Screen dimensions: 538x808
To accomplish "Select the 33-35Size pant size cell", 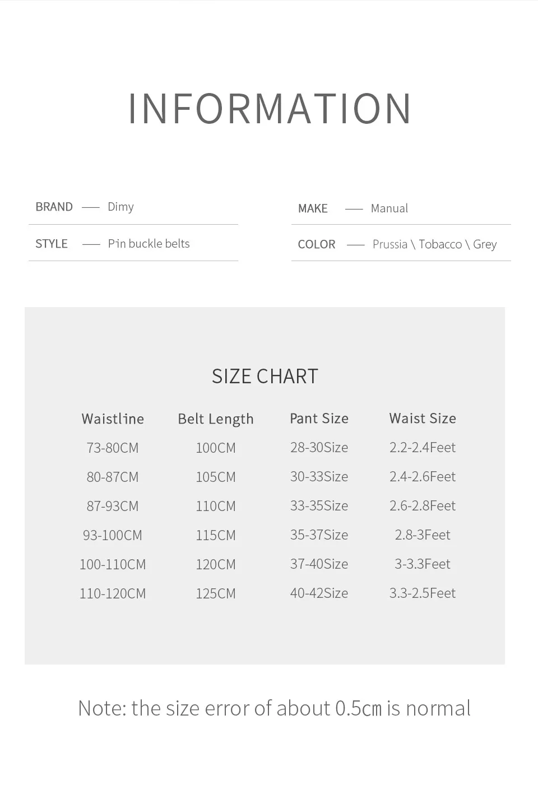I will point(319,506).
